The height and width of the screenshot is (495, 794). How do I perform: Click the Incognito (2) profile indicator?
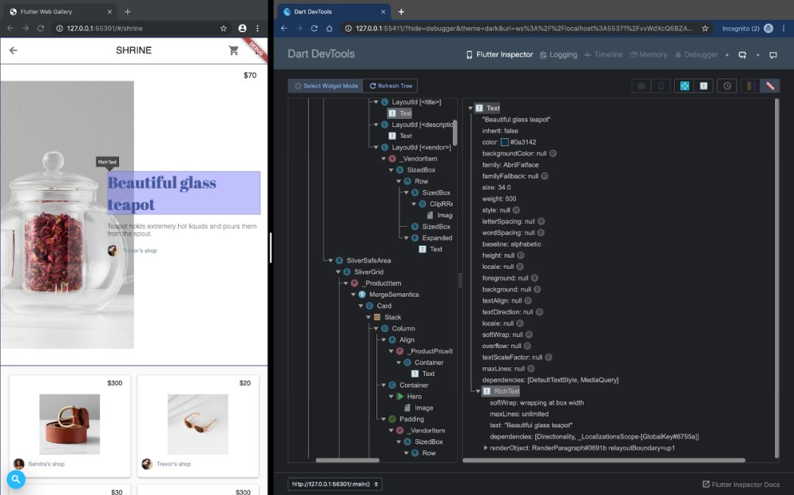[748, 29]
